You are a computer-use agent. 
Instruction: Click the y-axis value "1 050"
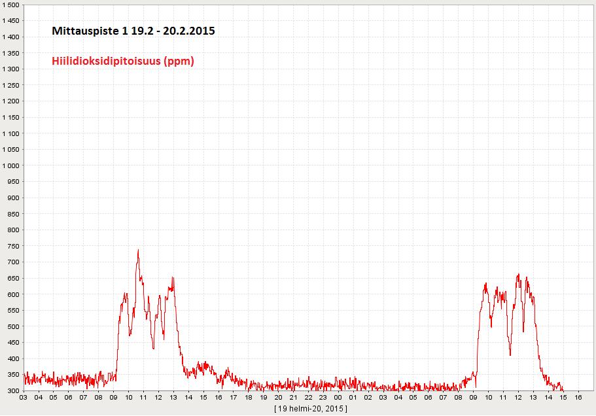tap(10, 149)
